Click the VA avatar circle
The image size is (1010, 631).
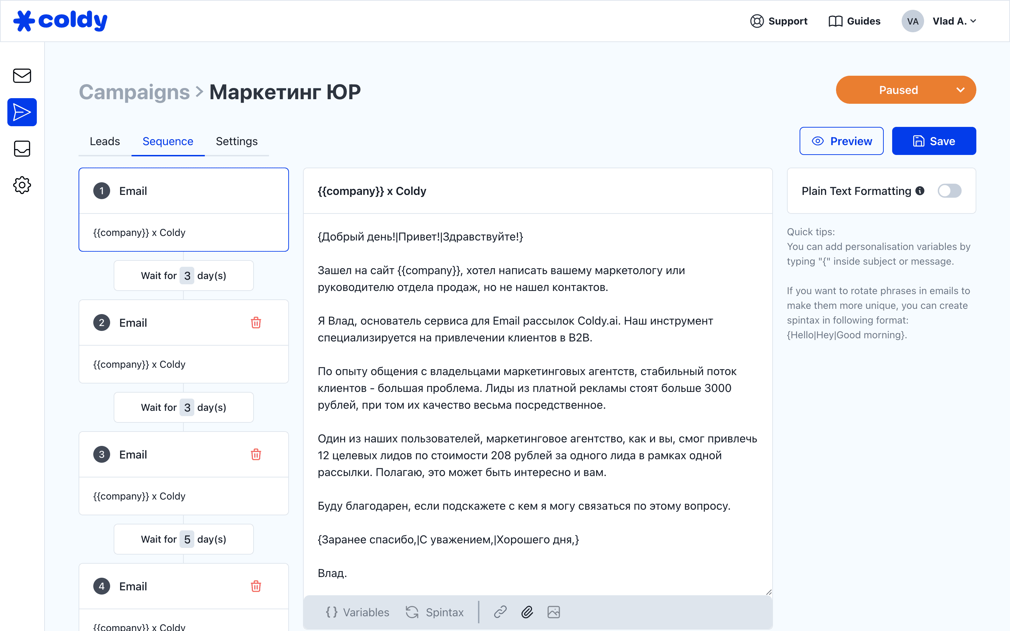(x=913, y=21)
